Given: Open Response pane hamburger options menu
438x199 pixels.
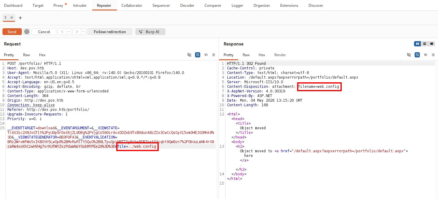Looking at the screenshot, I should pos(433,55).
